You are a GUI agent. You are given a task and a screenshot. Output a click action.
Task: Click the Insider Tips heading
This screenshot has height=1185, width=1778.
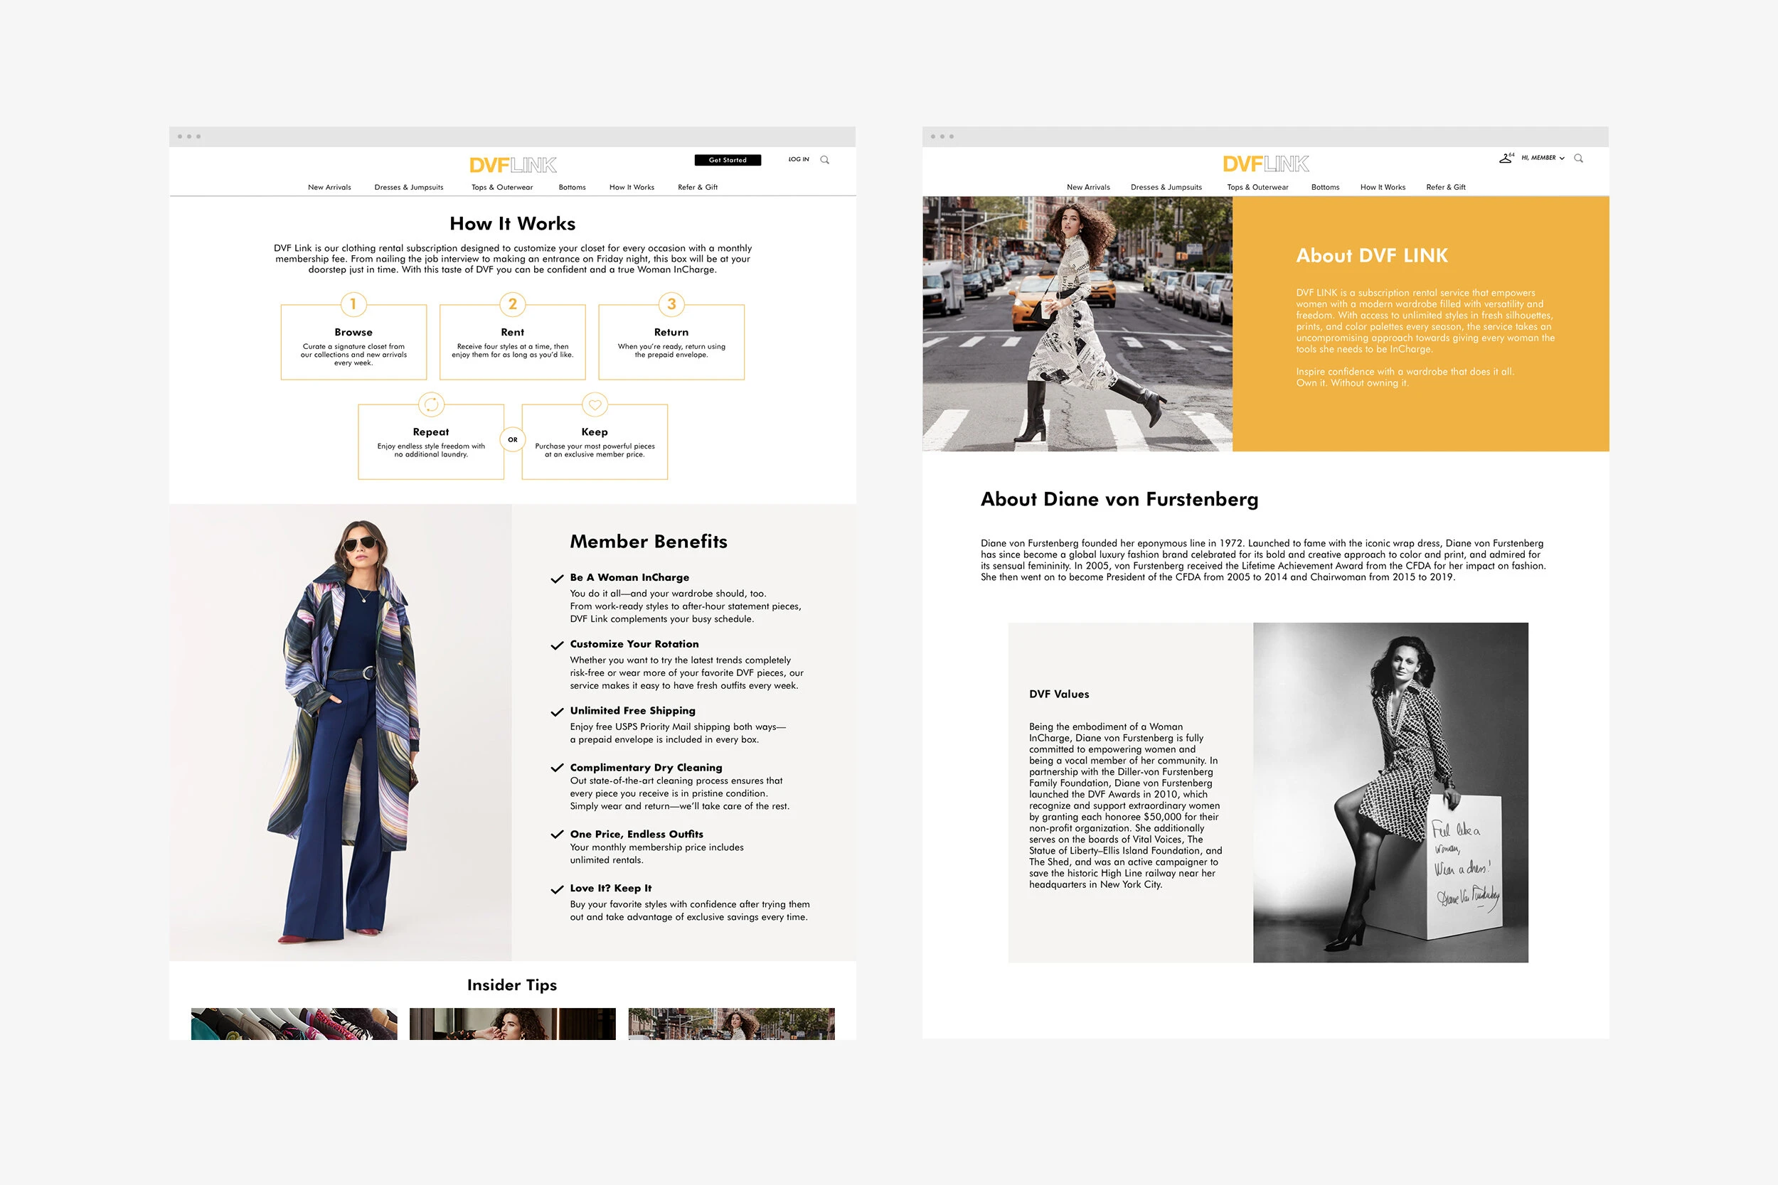click(512, 985)
